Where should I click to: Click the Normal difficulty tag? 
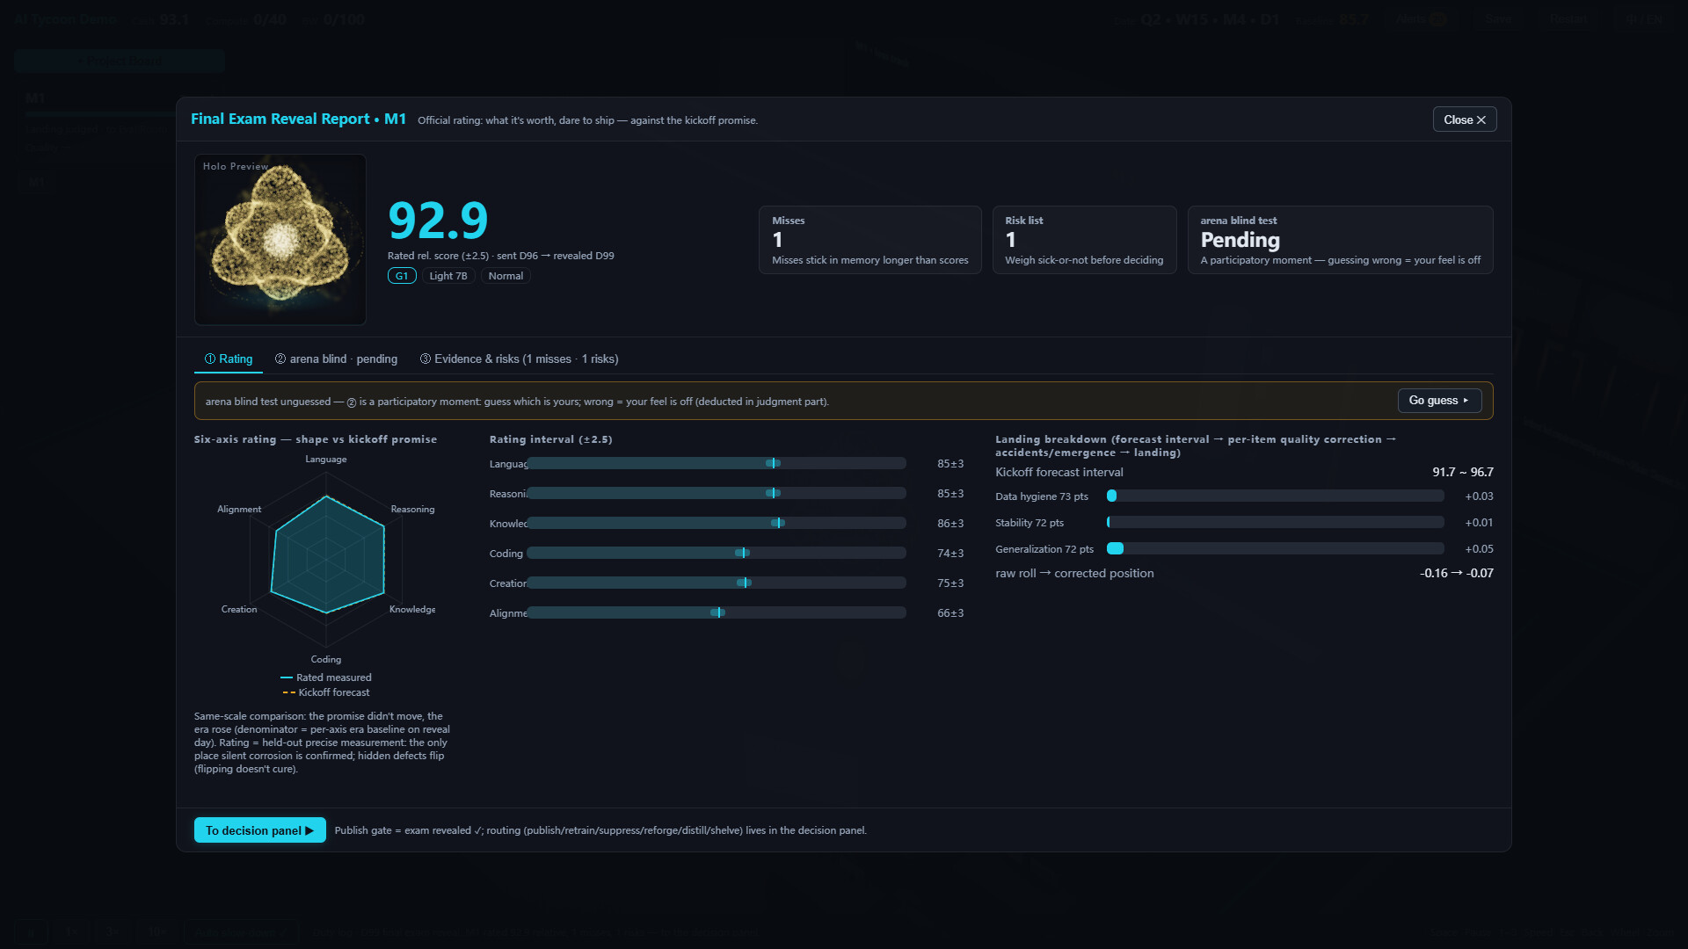[x=506, y=276]
